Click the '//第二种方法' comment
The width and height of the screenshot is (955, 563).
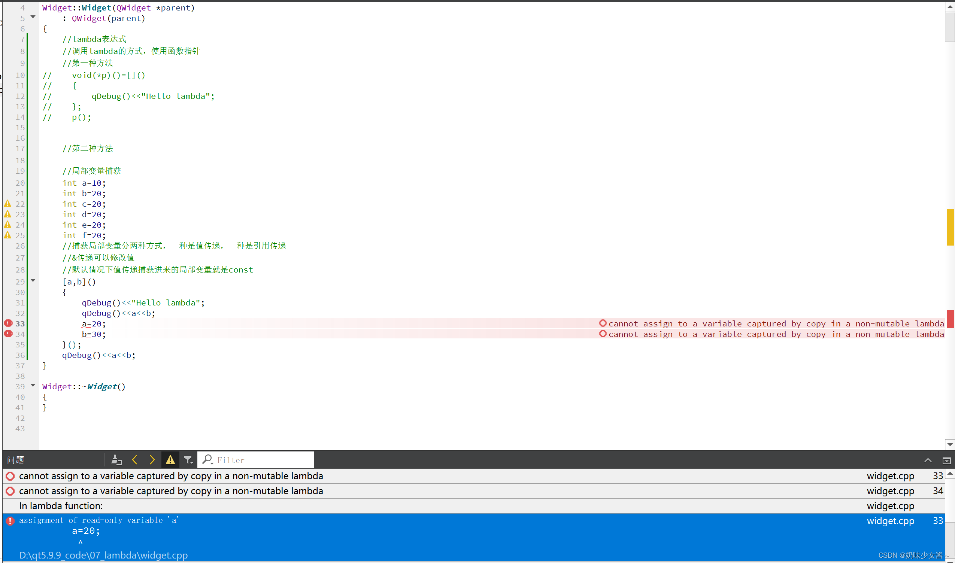[88, 148]
